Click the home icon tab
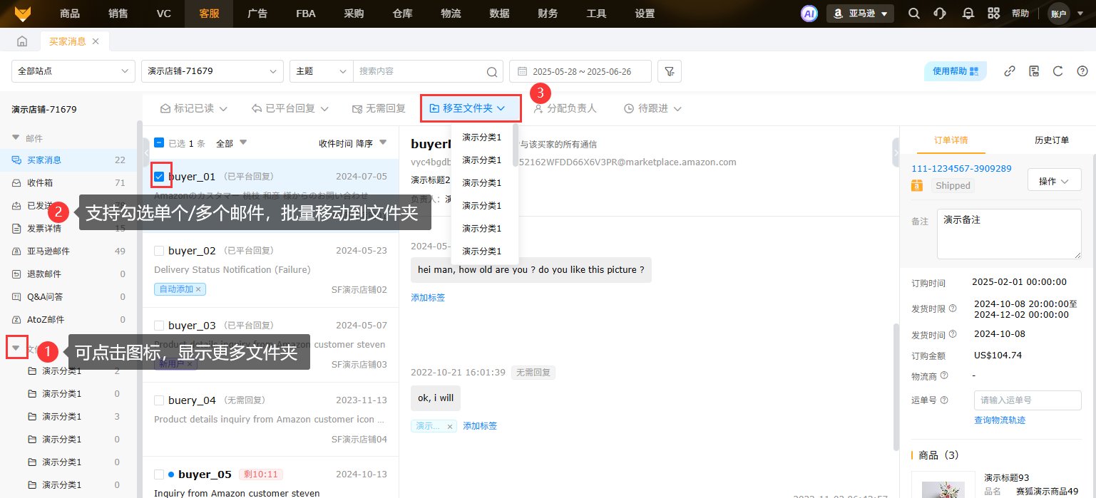Screen dimensions: 1096x498 (22, 41)
